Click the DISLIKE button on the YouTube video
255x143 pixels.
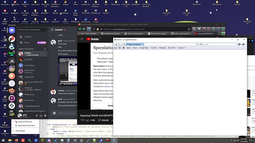[x=103, y=120]
